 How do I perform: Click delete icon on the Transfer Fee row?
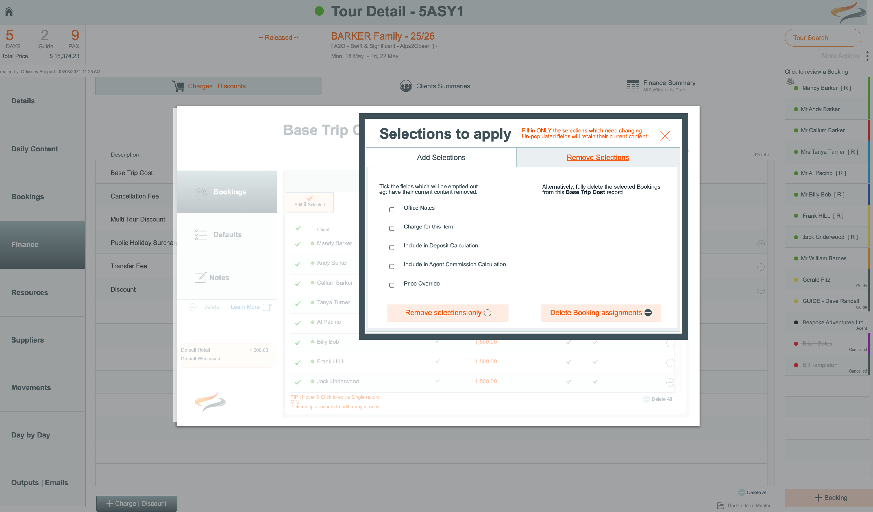coord(761,267)
